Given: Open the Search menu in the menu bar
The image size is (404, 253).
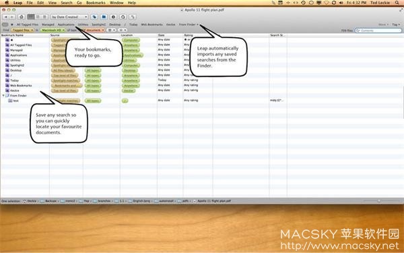Looking at the screenshot, I should coord(67,3).
